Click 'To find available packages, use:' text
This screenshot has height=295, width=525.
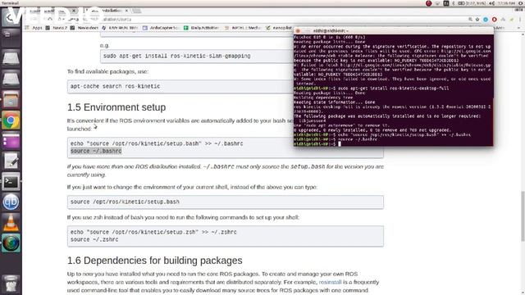pos(107,71)
